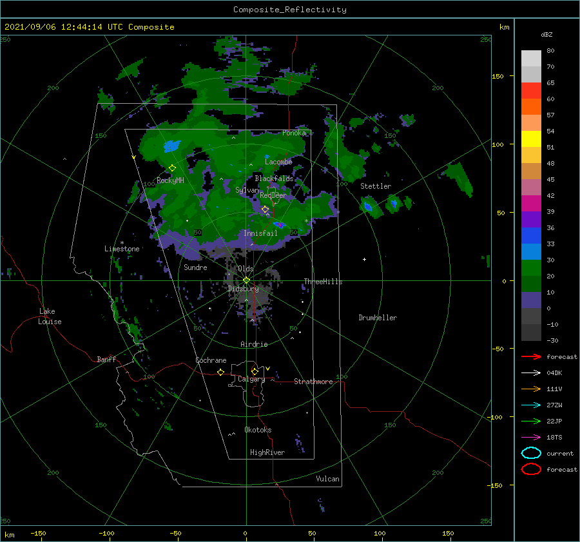Click the Didsbury town label
This screenshot has height=542, width=580.
[x=243, y=289]
